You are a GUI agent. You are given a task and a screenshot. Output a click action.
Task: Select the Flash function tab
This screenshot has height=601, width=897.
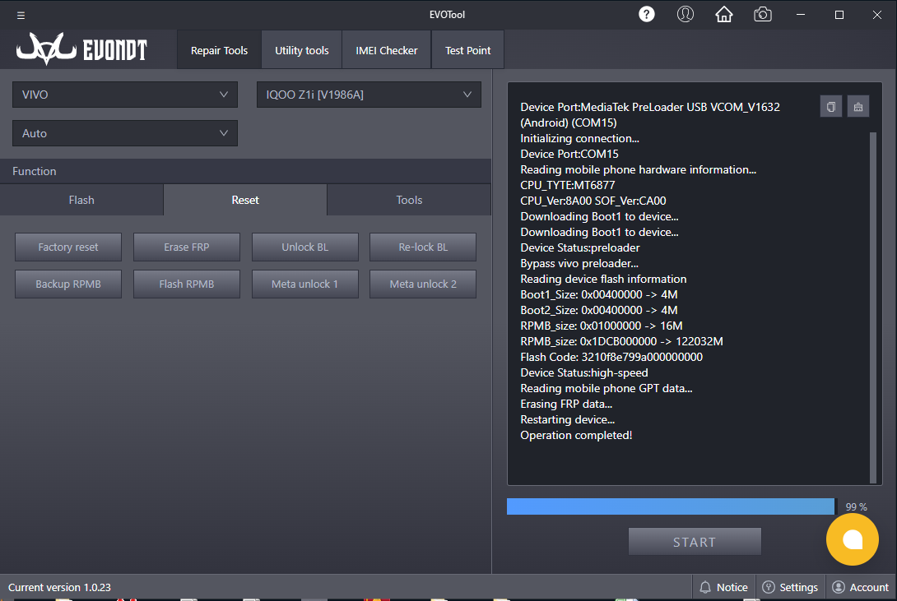click(81, 200)
